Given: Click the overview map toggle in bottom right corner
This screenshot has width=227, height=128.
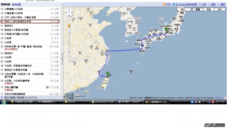Looking at the screenshot, I should click(x=226, y=98).
